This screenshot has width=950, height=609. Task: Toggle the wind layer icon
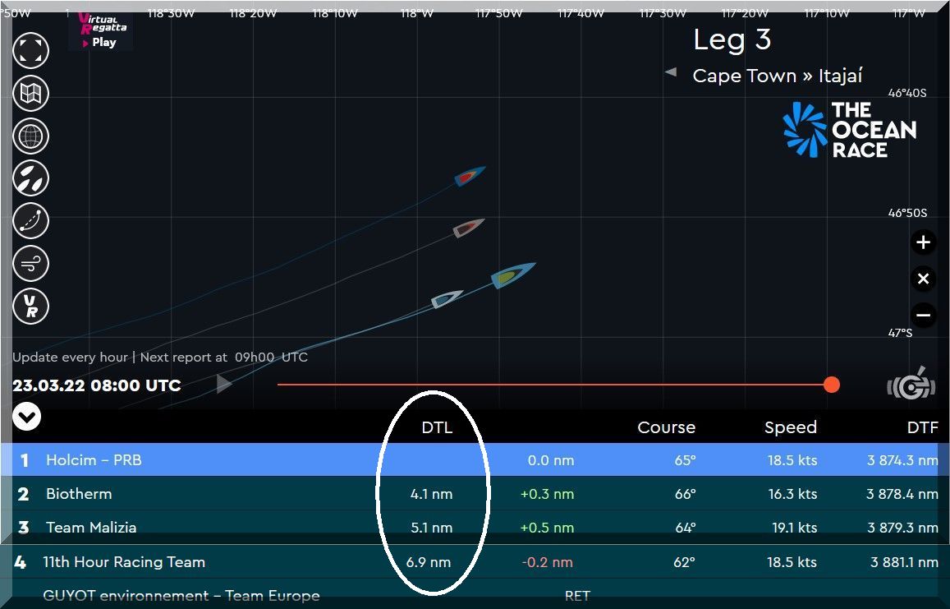click(x=31, y=264)
